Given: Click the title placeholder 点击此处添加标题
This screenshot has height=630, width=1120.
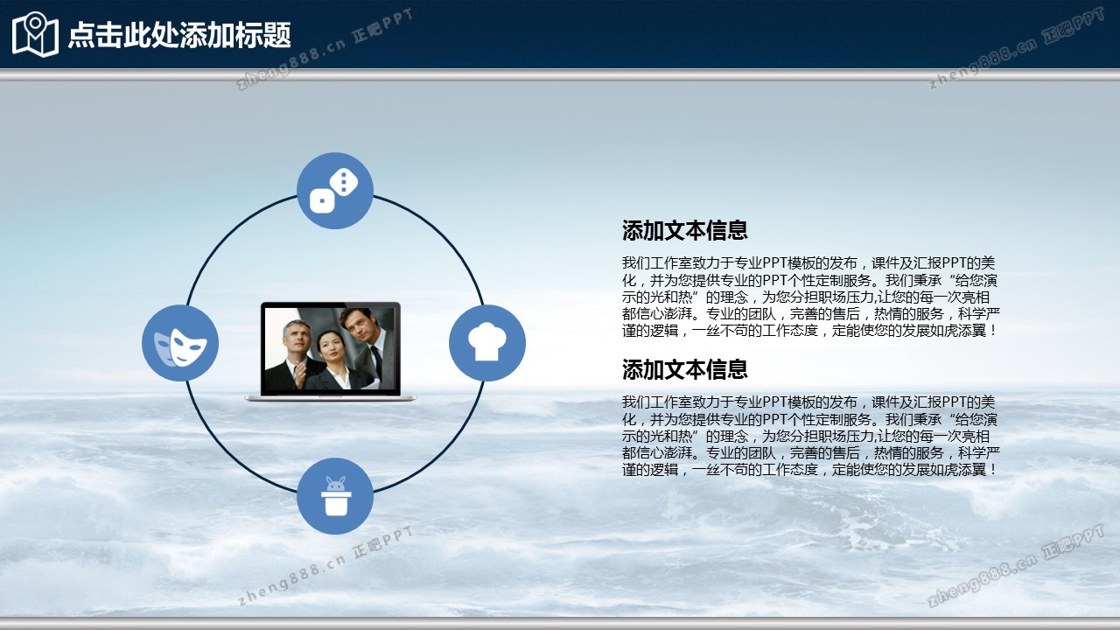Looking at the screenshot, I should click(179, 35).
